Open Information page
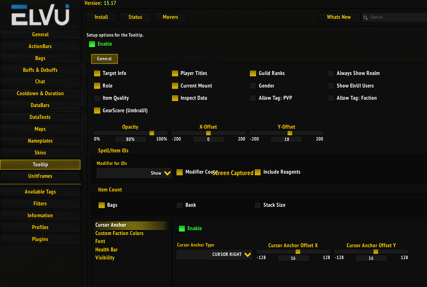427x287 pixels. (40, 216)
